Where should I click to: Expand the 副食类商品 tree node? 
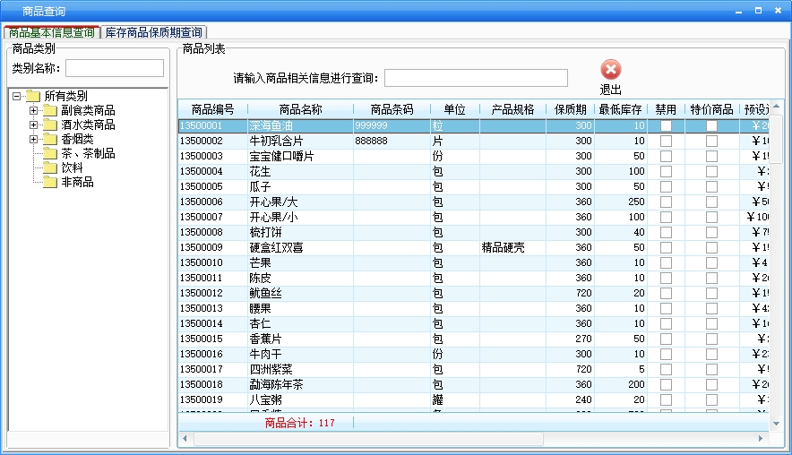point(34,111)
